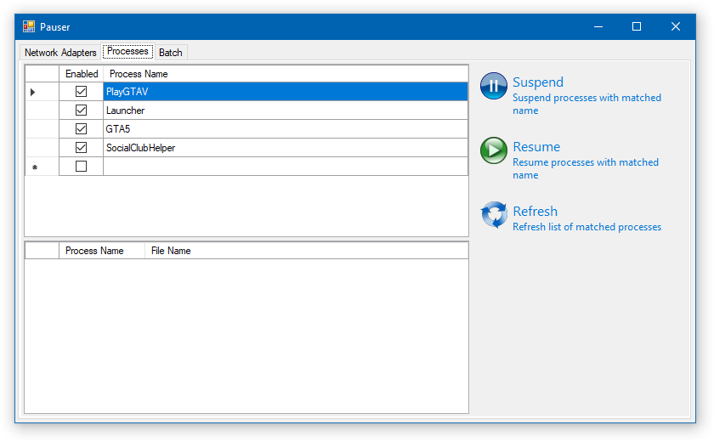This screenshot has width=714, height=442.
Task: Click Process Name header in upper grid
Action: [x=286, y=74]
